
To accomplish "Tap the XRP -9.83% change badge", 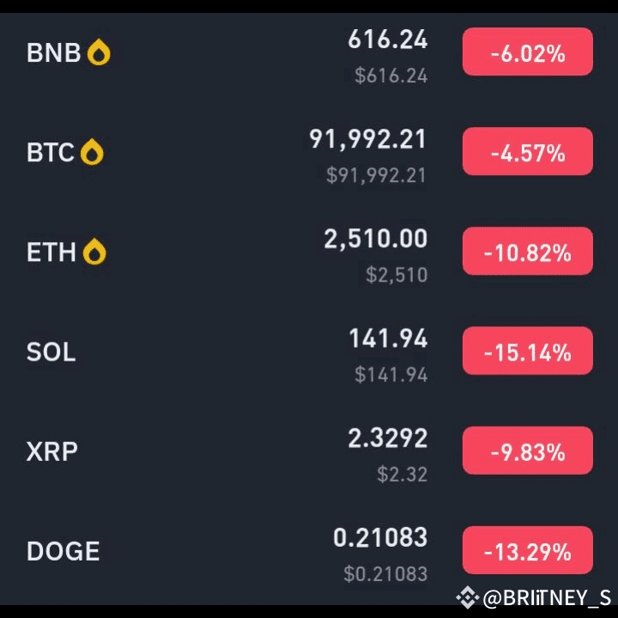I will coord(528,451).
